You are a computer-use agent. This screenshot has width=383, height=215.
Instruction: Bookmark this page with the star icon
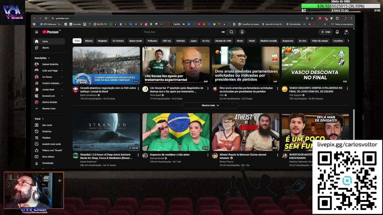pos(312,18)
